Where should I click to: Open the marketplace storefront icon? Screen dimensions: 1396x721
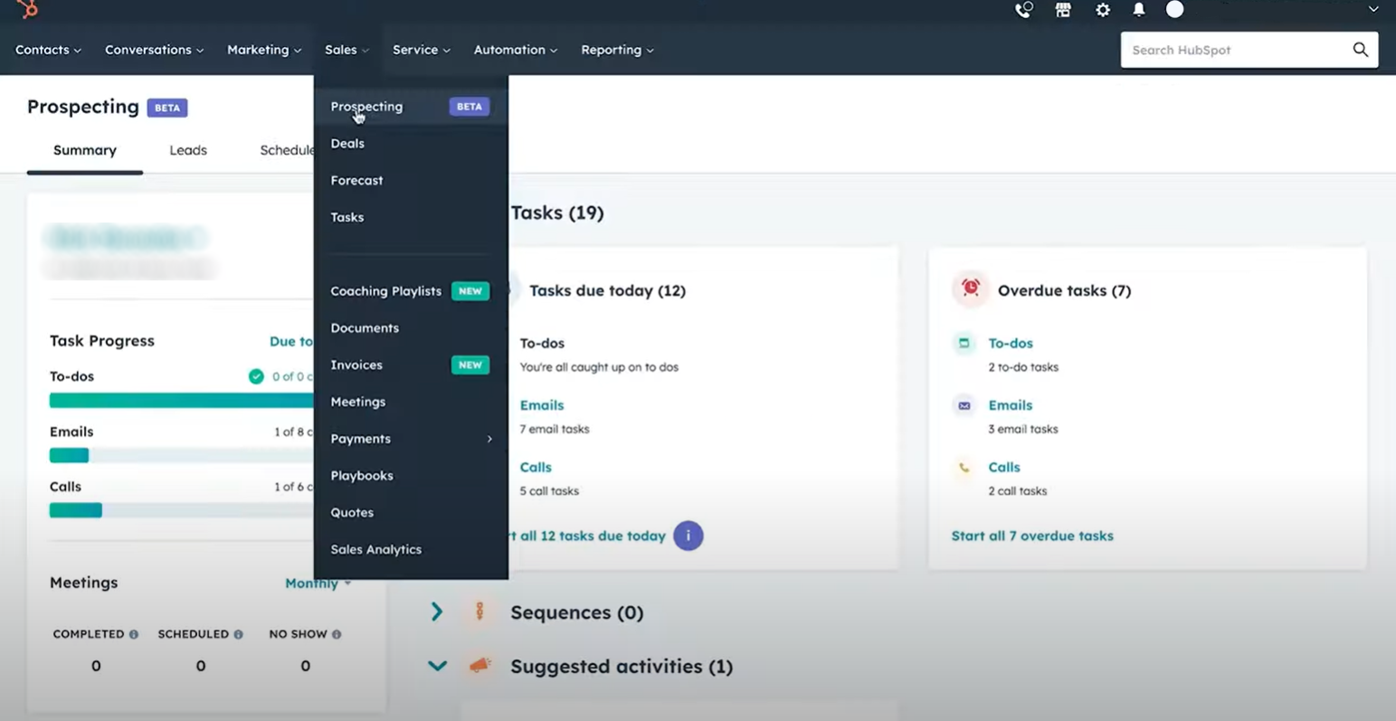click(1063, 10)
